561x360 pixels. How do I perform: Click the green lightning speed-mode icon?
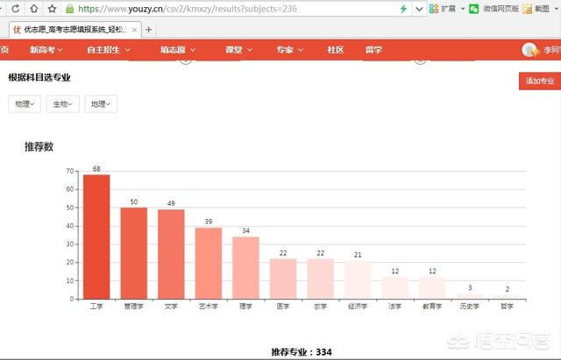click(x=403, y=9)
